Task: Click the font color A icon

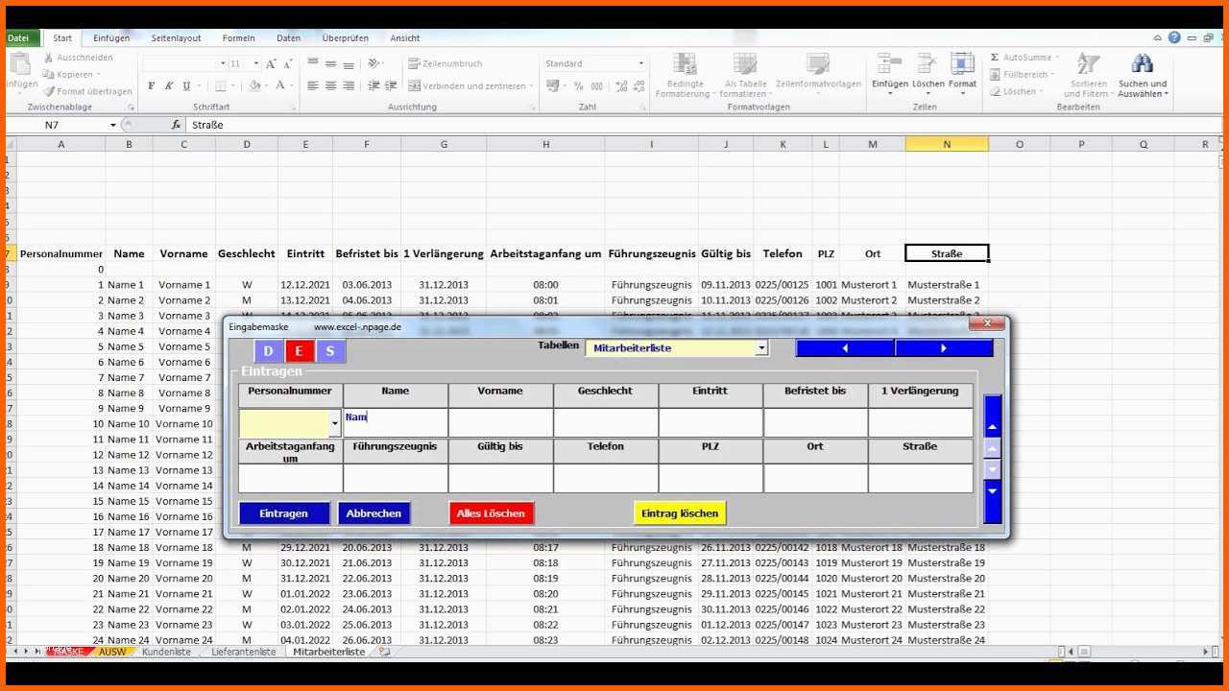Action: [x=280, y=85]
